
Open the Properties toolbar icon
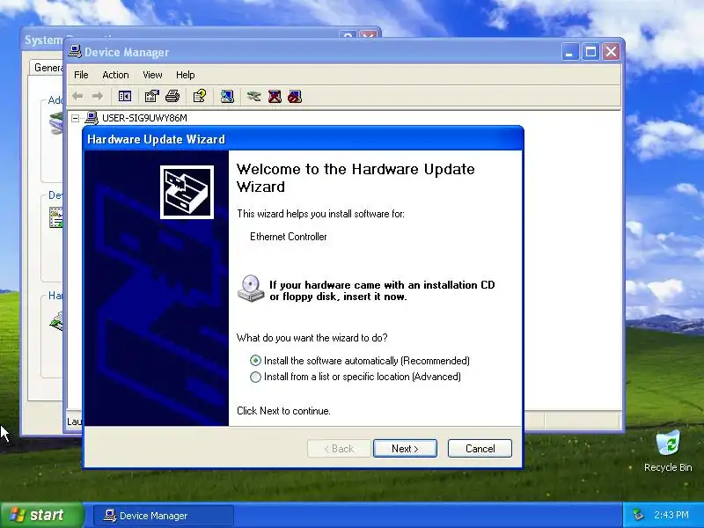click(x=151, y=96)
